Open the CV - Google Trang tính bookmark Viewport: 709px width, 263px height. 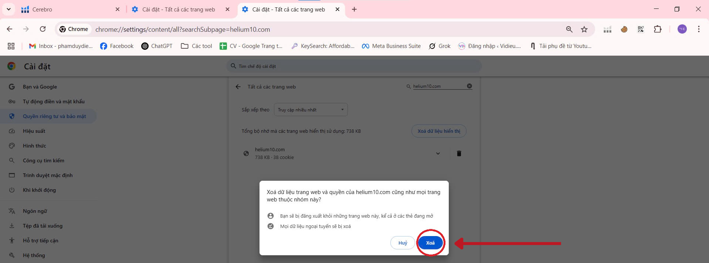251,46
